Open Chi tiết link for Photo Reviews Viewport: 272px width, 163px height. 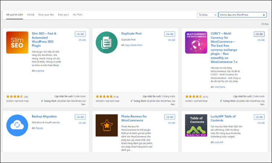(x=172, y=123)
